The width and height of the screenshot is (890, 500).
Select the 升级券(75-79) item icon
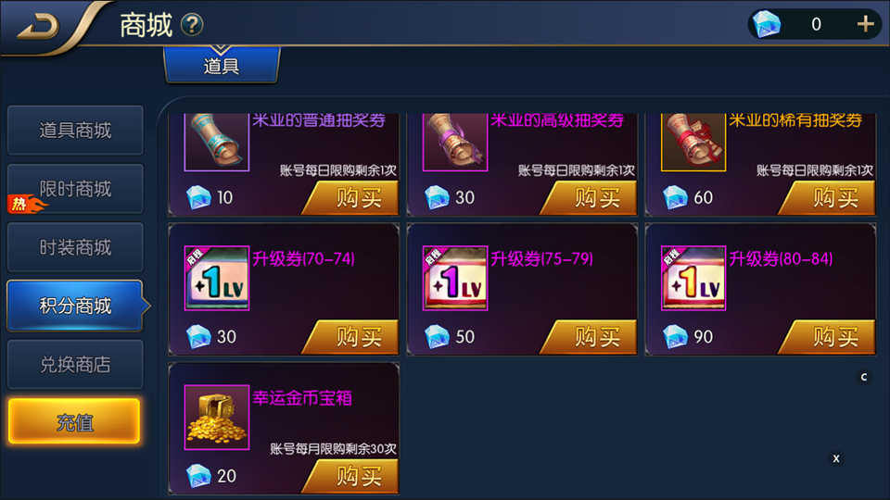pyautogui.click(x=455, y=278)
